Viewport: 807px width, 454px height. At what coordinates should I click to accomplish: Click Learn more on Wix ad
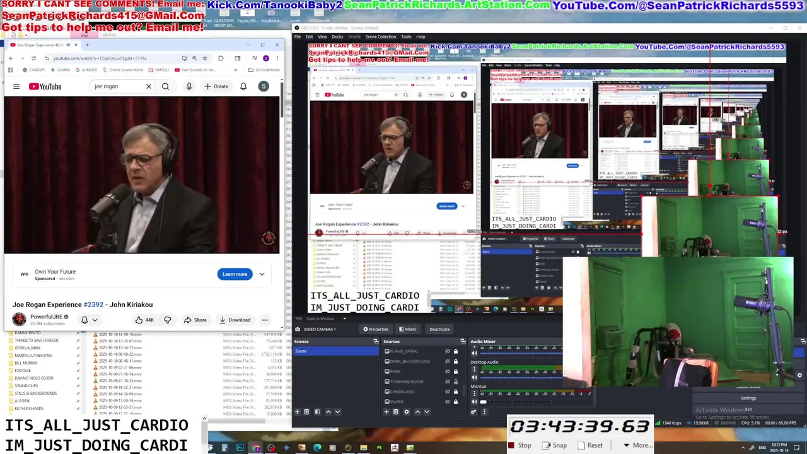coord(235,274)
